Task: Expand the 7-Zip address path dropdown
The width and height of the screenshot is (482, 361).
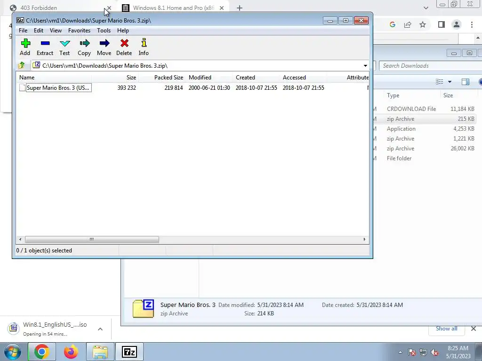Action: pyautogui.click(x=365, y=66)
